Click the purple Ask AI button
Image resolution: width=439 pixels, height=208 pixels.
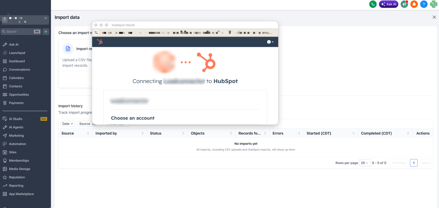pos(388,4)
